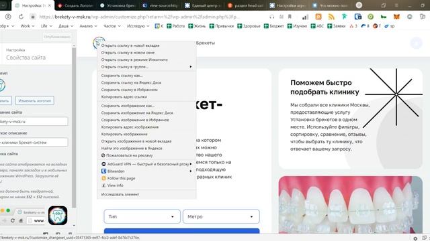Click the tooth favicon preview image
This screenshot has height=241, width=430.
(58, 216)
